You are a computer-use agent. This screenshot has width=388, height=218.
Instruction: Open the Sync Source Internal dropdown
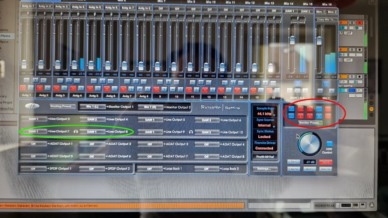pos(264,125)
